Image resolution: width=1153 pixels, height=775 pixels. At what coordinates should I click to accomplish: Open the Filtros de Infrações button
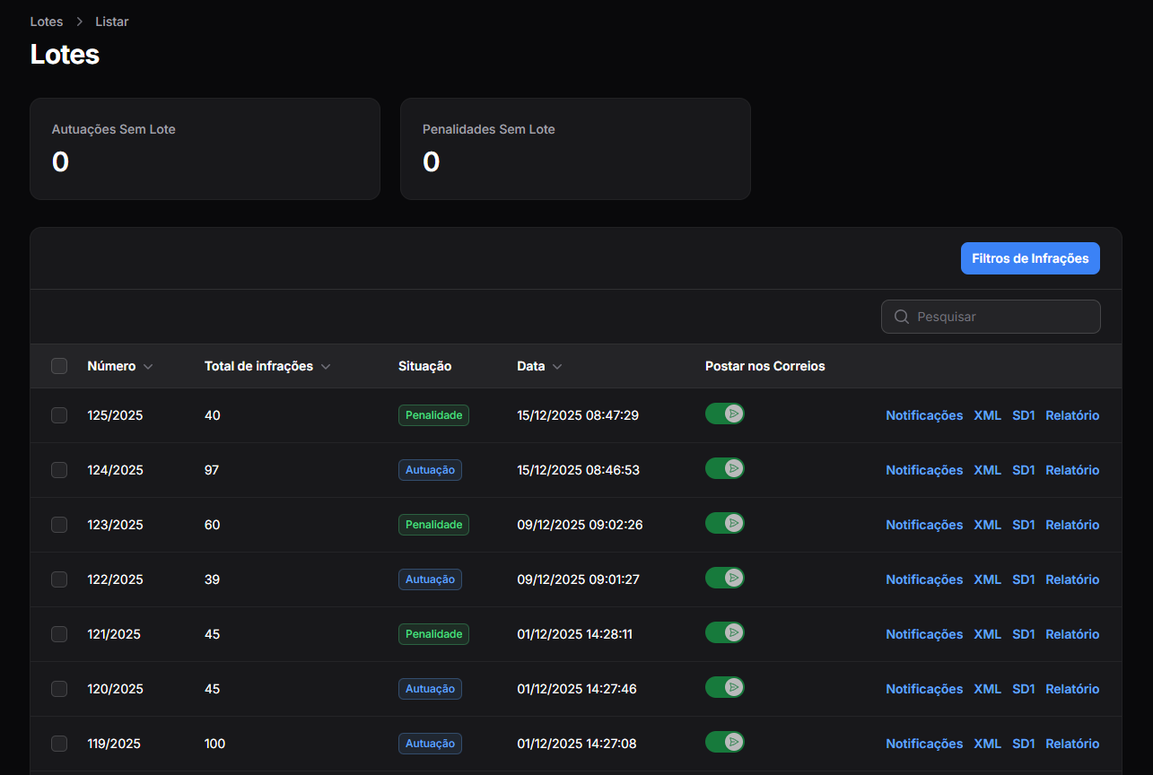(1030, 258)
